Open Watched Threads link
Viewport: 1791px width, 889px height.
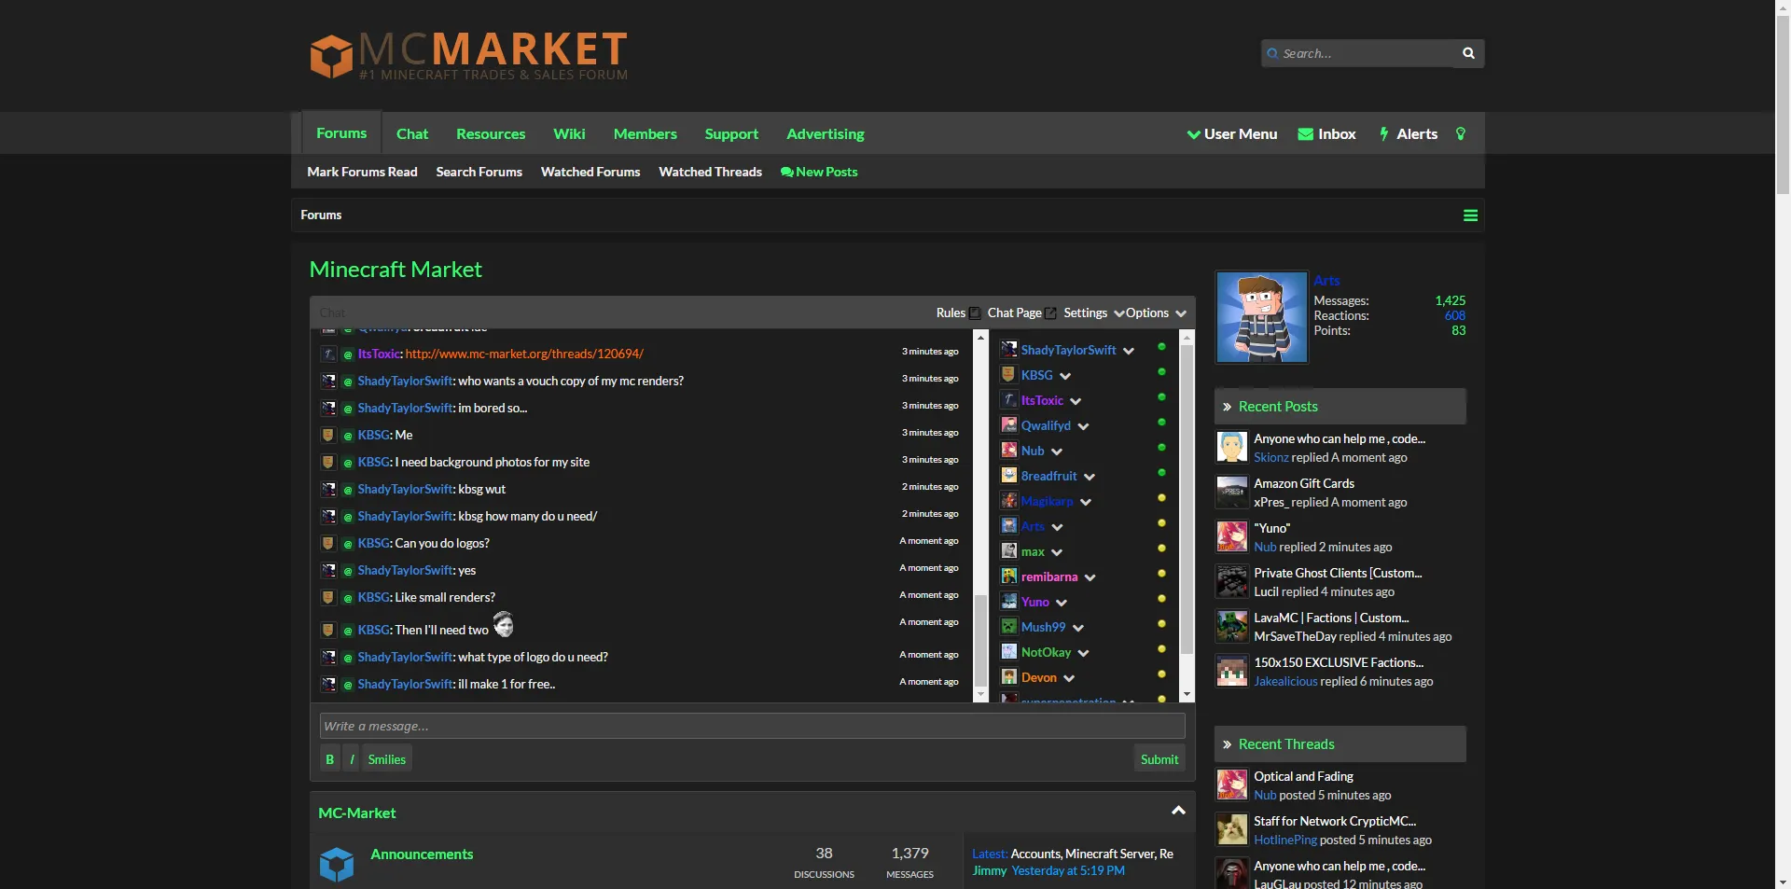tap(710, 172)
